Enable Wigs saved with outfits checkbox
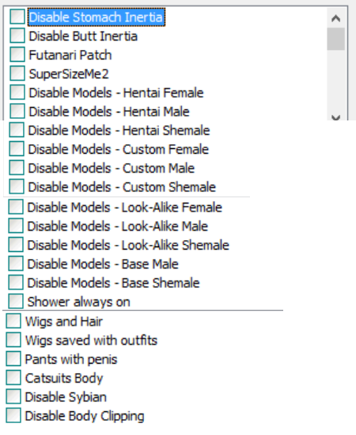This screenshot has height=435, width=356. pyautogui.click(x=13, y=340)
